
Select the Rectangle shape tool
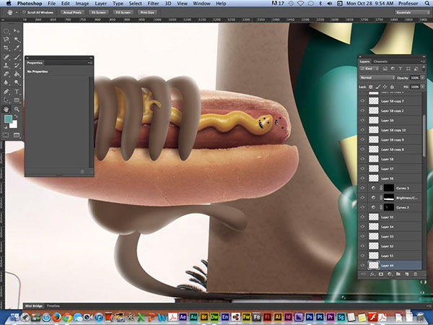[x=17, y=100]
